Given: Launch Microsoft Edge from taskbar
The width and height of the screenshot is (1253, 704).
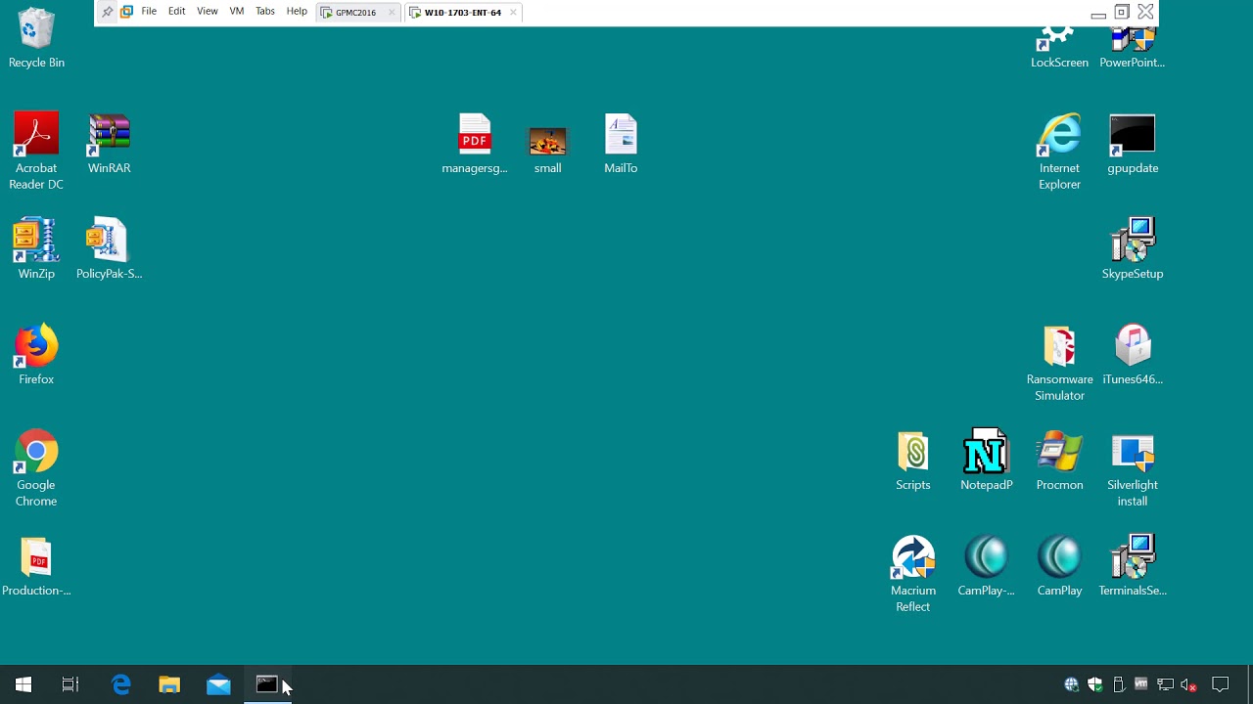Looking at the screenshot, I should tap(121, 684).
